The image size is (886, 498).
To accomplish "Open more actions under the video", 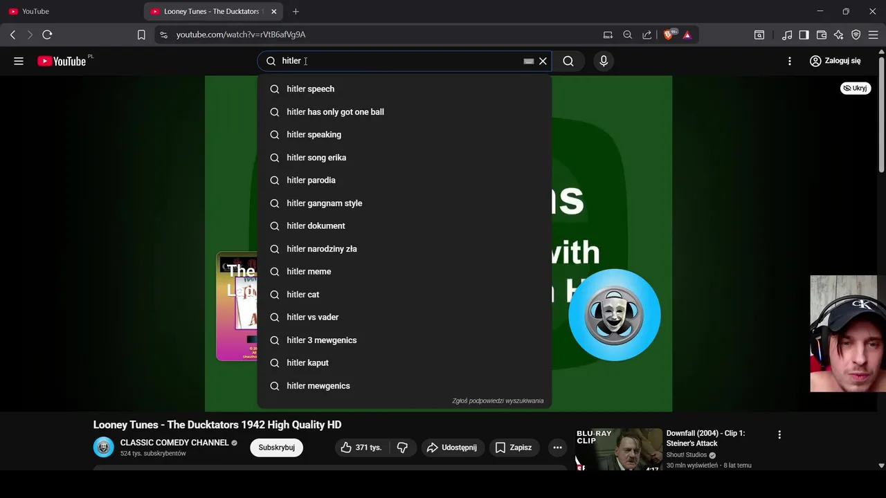I will click(557, 448).
